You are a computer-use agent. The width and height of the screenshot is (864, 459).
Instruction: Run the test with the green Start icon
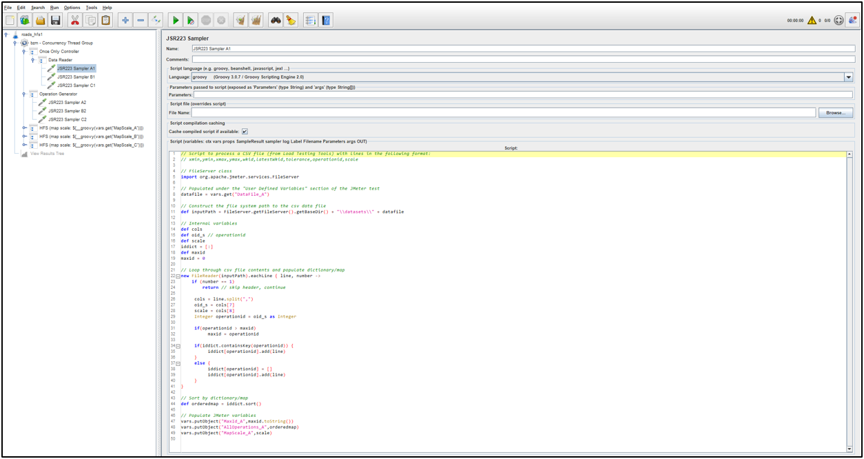pyautogui.click(x=176, y=20)
